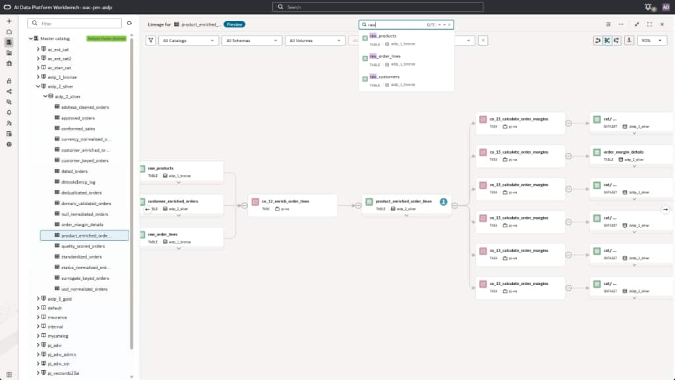
Task: Click the filter funnel icon in lineage toolbar
Action: (x=151, y=40)
